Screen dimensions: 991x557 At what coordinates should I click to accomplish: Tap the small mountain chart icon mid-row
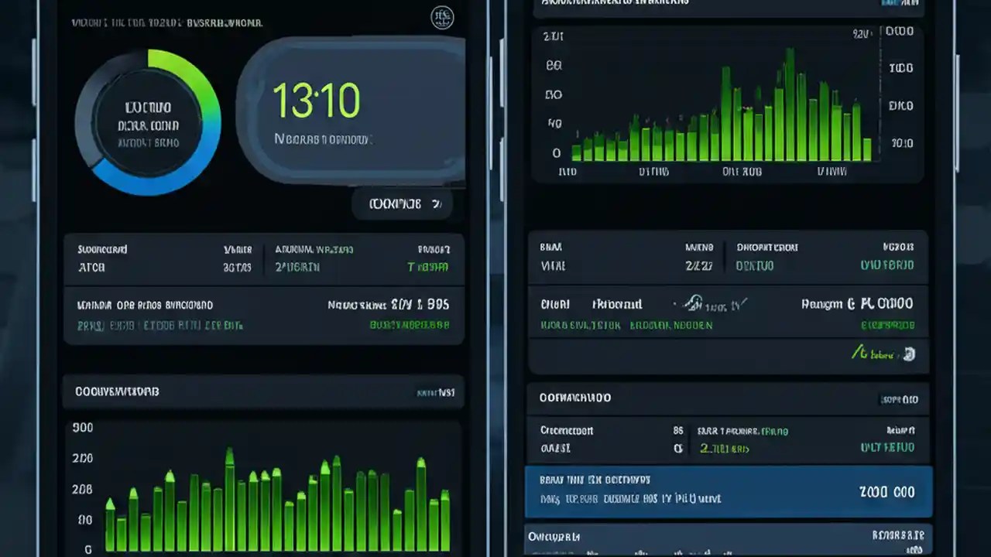(x=693, y=303)
